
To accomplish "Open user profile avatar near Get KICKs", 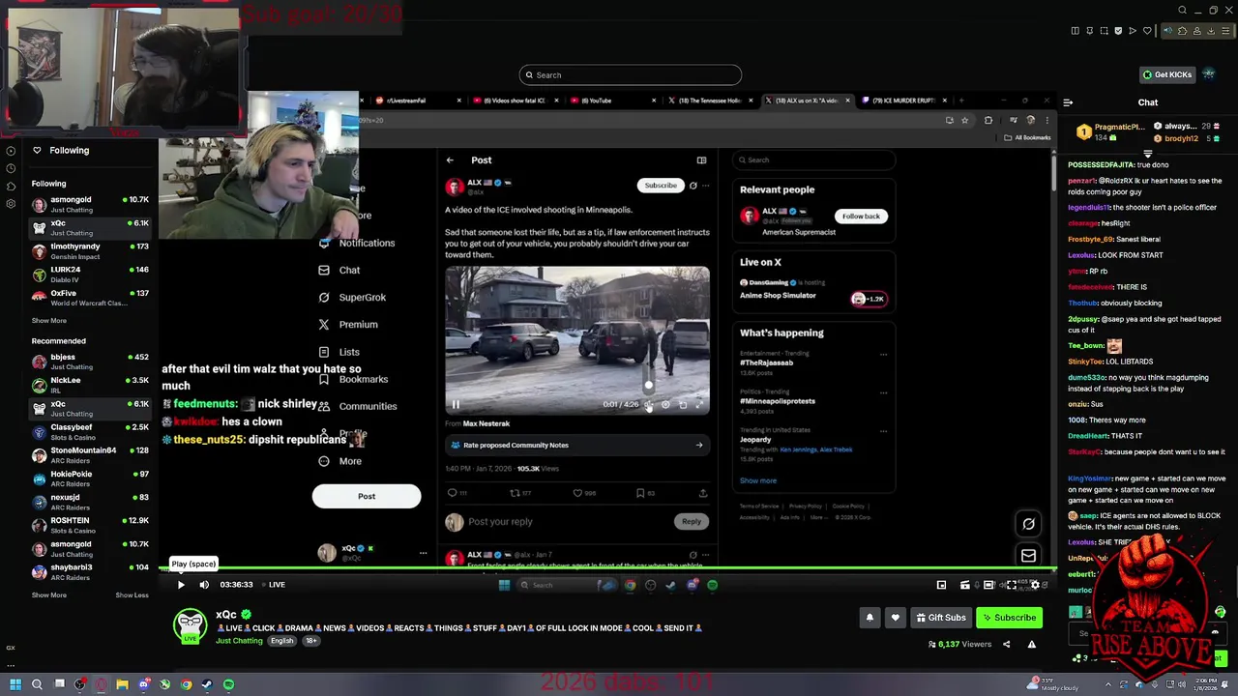I will [1209, 74].
